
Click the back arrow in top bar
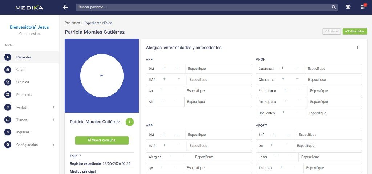pos(66,7)
